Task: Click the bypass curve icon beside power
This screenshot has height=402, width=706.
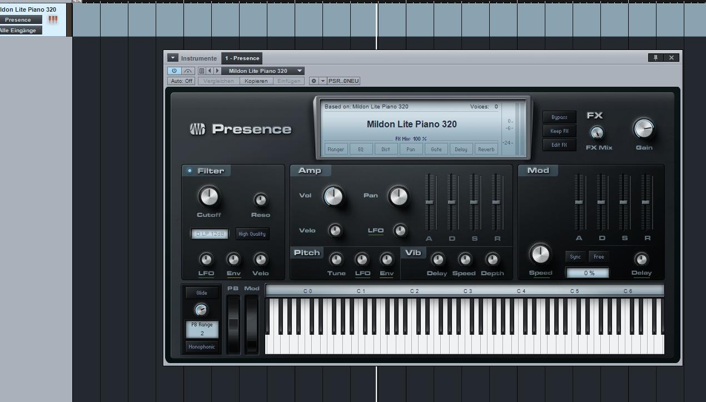Action: [x=188, y=71]
